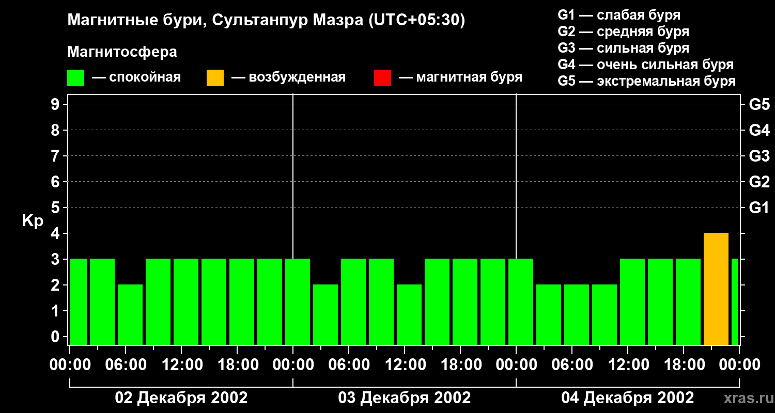Click the red 'магнитная буря' legend swatch

tap(383, 78)
